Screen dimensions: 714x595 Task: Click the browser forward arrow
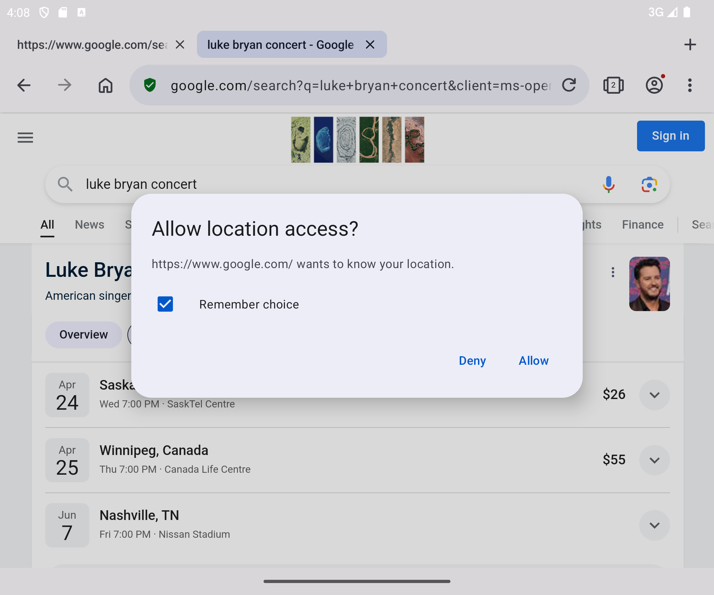click(65, 85)
